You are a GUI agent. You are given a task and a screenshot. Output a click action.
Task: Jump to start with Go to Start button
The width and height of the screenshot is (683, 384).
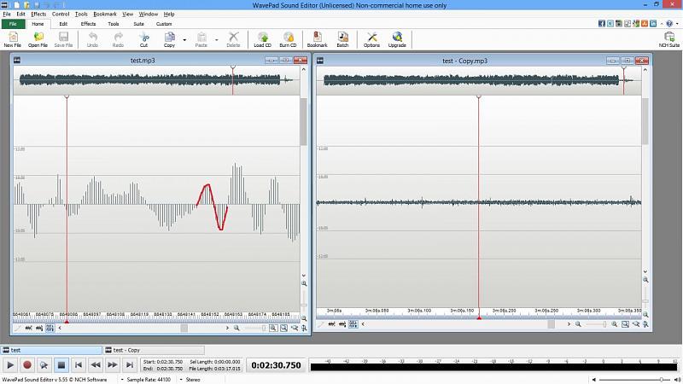point(79,365)
